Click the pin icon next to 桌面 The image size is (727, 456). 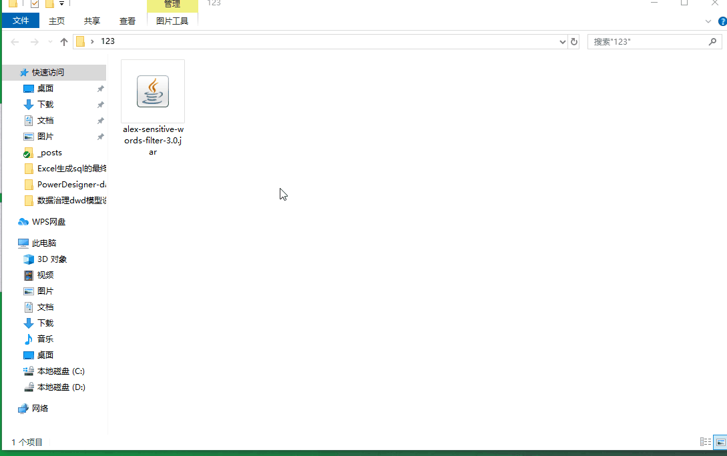coord(100,89)
